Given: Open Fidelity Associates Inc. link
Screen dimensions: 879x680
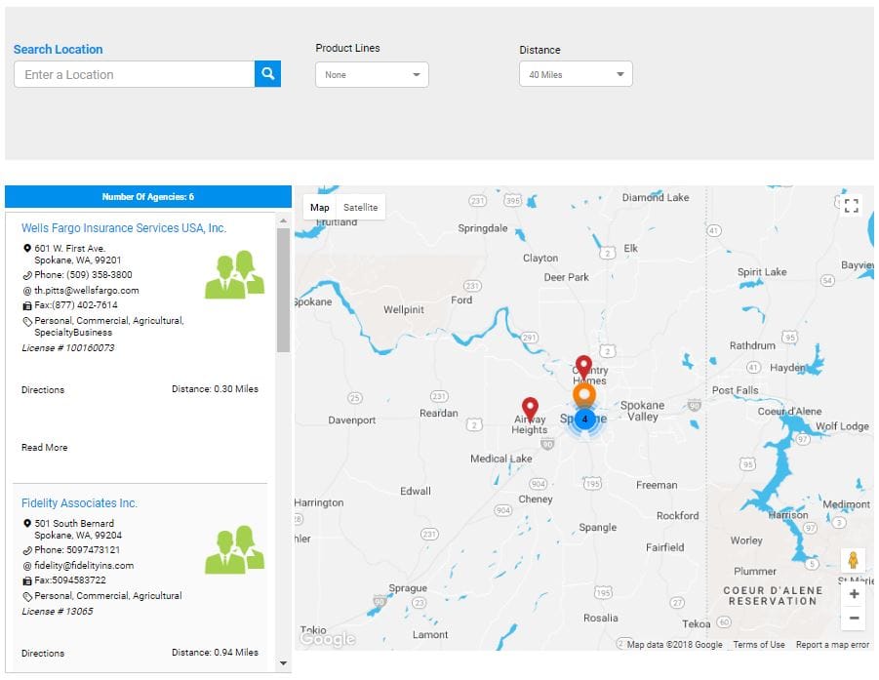Looking at the screenshot, I should (x=79, y=503).
